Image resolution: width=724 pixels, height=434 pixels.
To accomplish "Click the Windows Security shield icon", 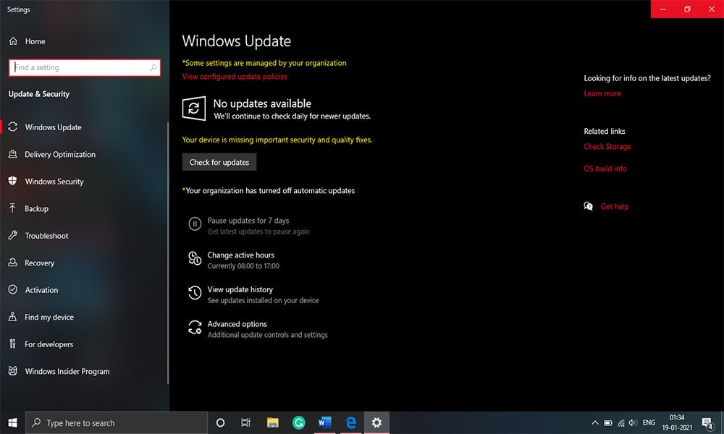I will point(13,181).
